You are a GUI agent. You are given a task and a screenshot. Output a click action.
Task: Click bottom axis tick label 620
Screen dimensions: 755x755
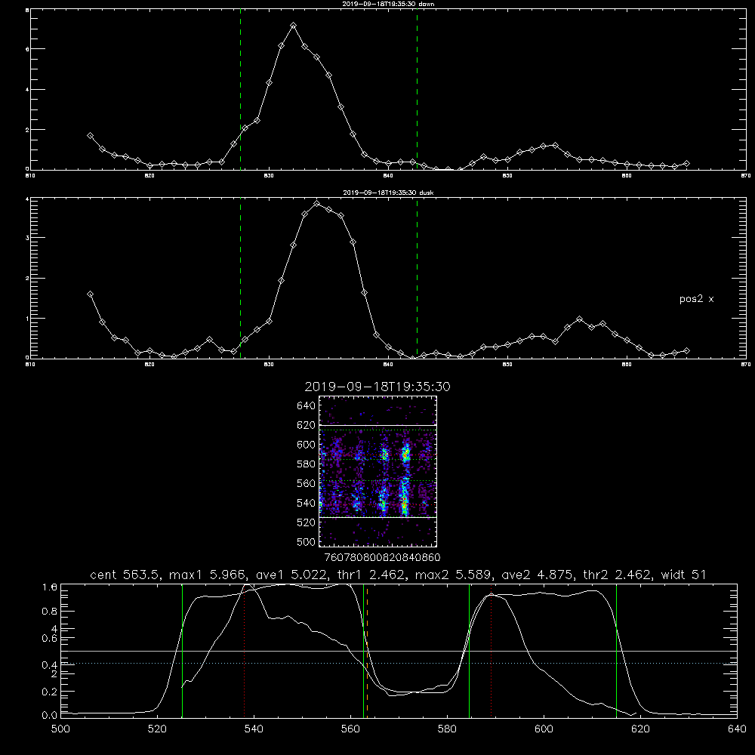(640, 729)
